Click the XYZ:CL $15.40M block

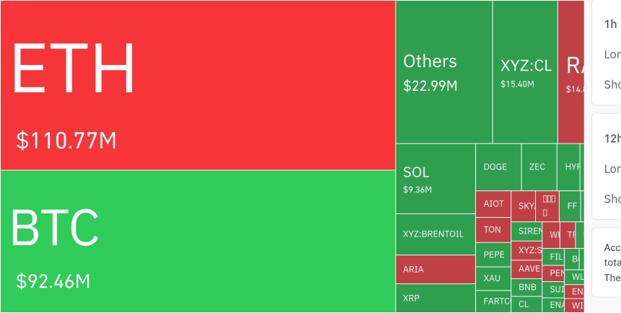coord(525,72)
